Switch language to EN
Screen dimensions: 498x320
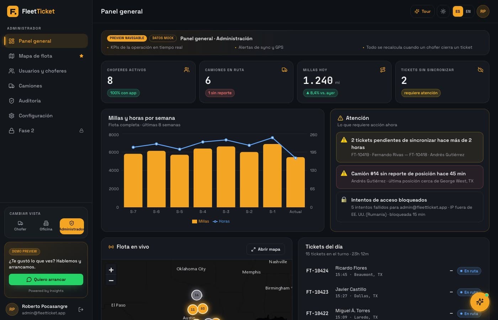coord(468,11)
